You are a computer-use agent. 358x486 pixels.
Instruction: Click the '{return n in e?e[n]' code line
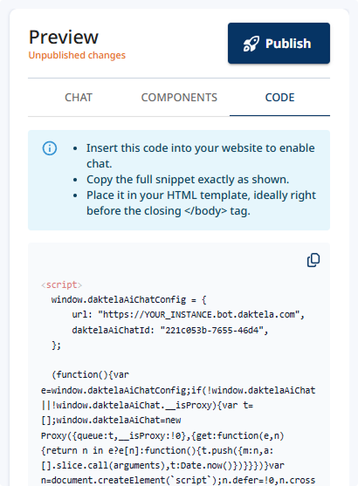(157, 450)
